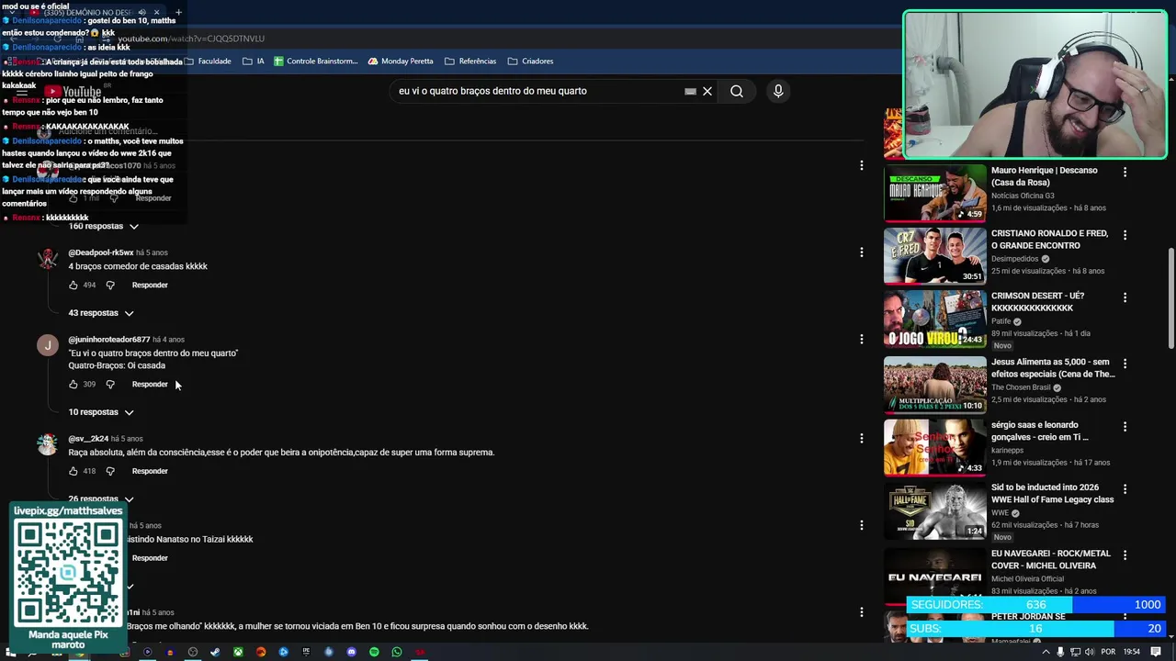The width and height of the screenshot is (1176, 661).
Task: Open the 19:54 system clock
Action: (1131, 652)
